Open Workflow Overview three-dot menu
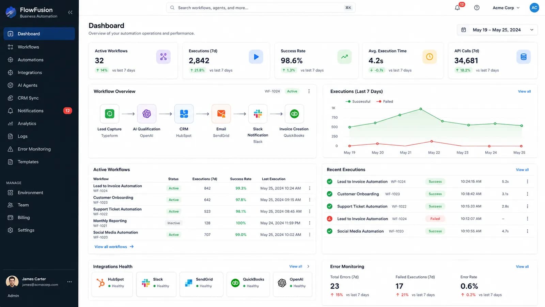 point(309,91)
